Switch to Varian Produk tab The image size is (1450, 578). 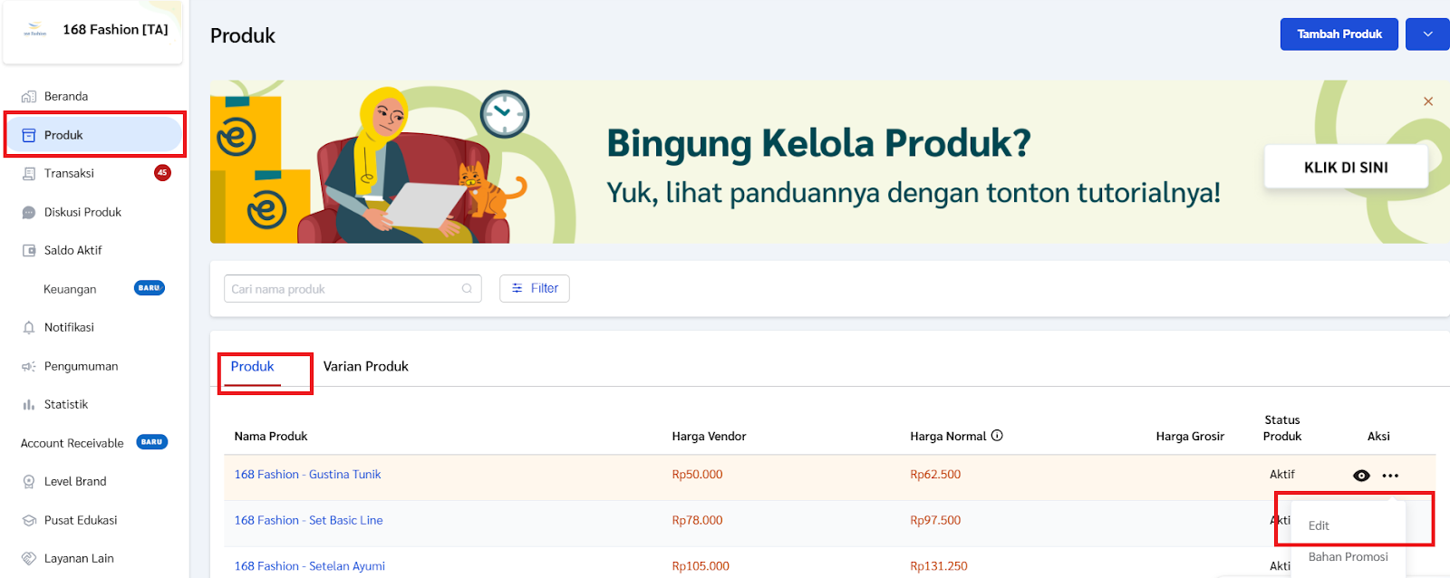[x=365, y=367]
